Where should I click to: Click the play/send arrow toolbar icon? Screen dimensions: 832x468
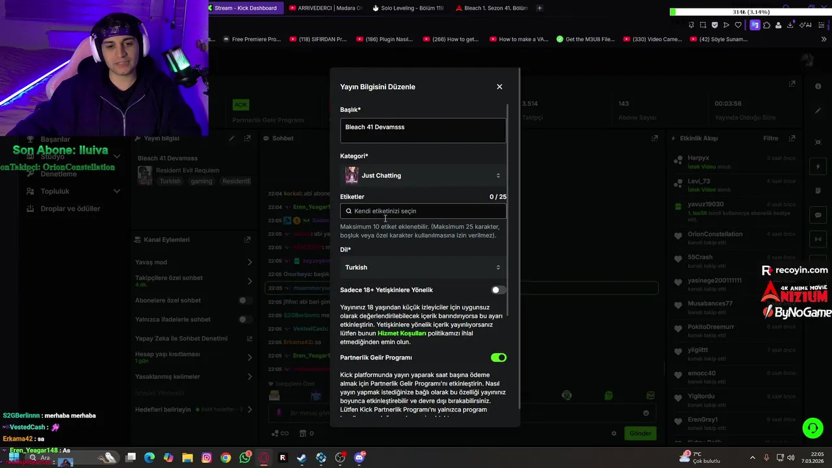tap(726, 25)
